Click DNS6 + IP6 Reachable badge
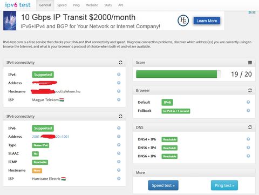The image size is (259, 195). (x=169, y=156)
